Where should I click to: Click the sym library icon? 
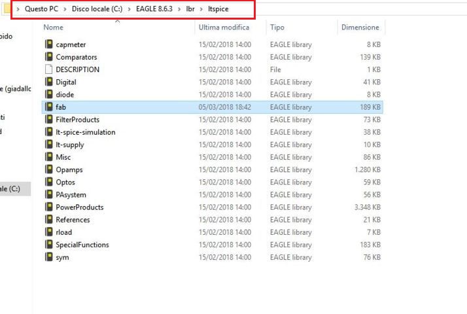tap(49, 257)
